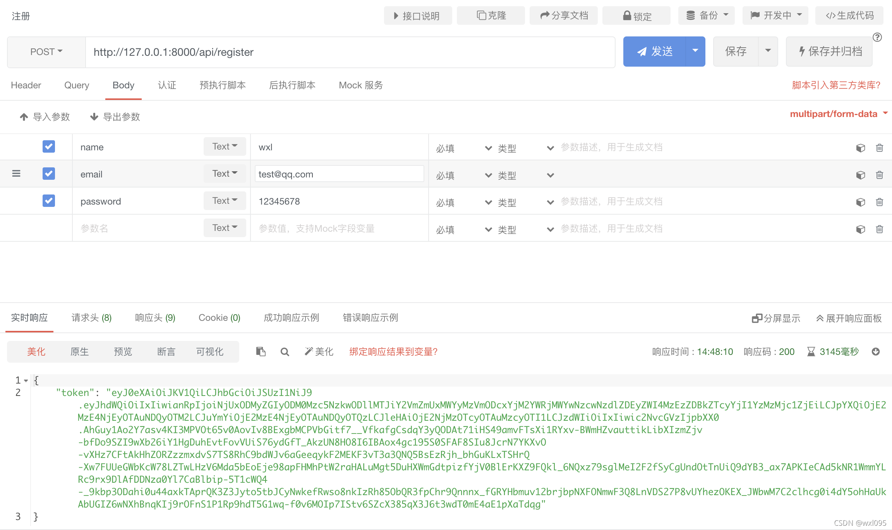Uncheck the email parameter checkbox
Viewport: 892px width, 530px height.
pos(49,174)
